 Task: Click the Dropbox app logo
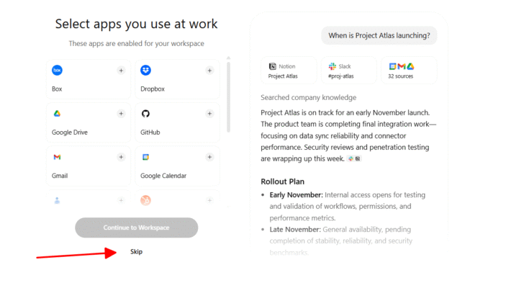[145, 71]
